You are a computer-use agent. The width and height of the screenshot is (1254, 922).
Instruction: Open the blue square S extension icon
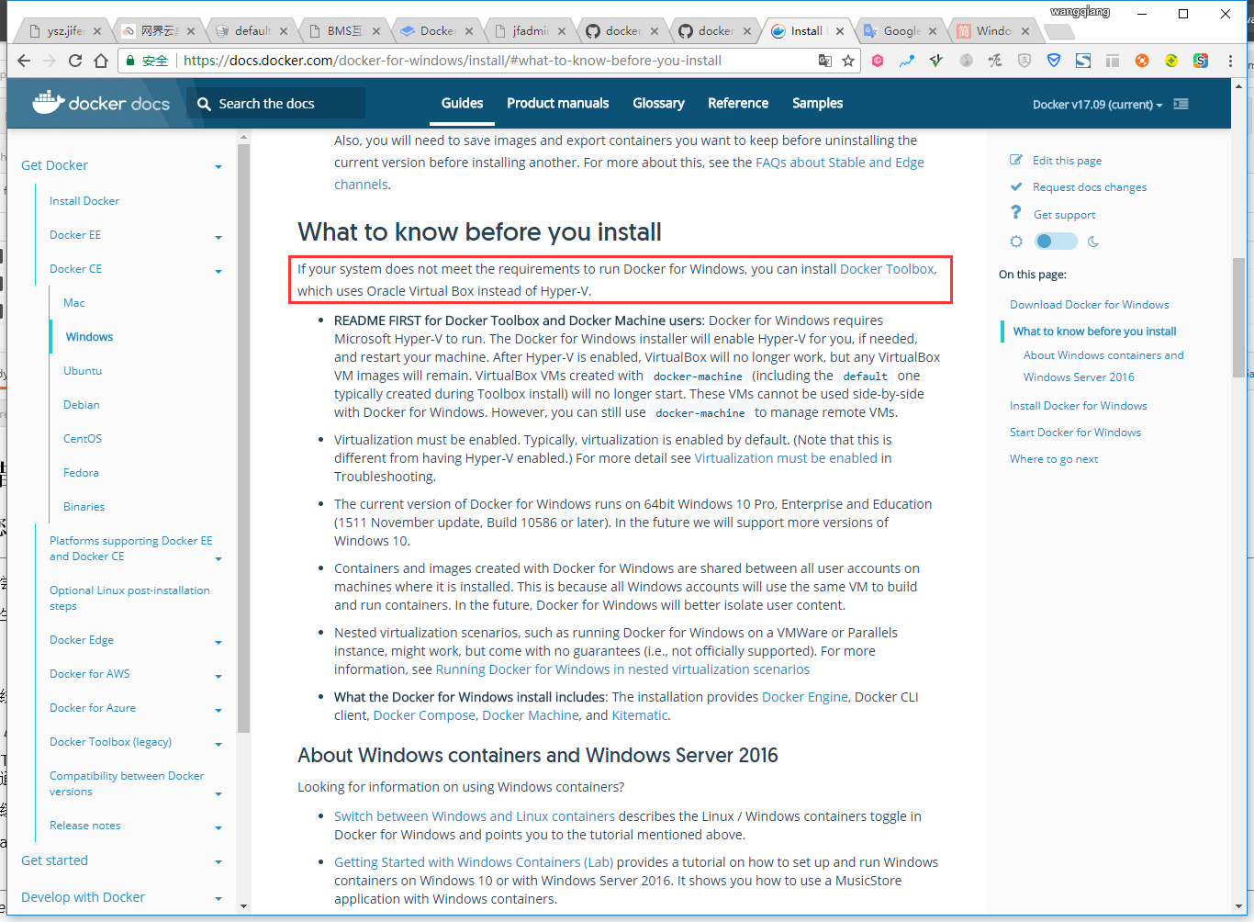pyautogui.click(x=1083, y=61)
